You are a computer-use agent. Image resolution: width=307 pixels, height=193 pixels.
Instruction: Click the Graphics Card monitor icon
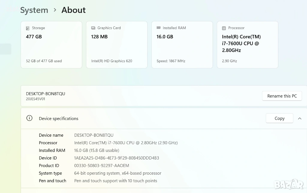tap(93, 28)
